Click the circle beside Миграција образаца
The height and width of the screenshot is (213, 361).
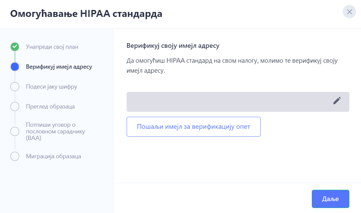[15, 156]
